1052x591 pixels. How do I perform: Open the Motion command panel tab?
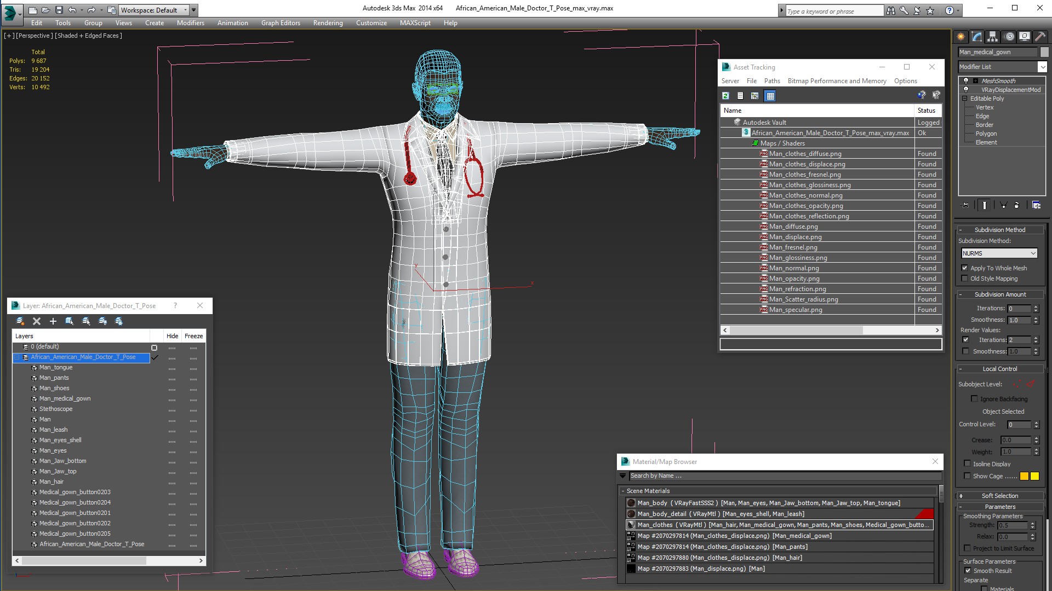click(1009, 37)
